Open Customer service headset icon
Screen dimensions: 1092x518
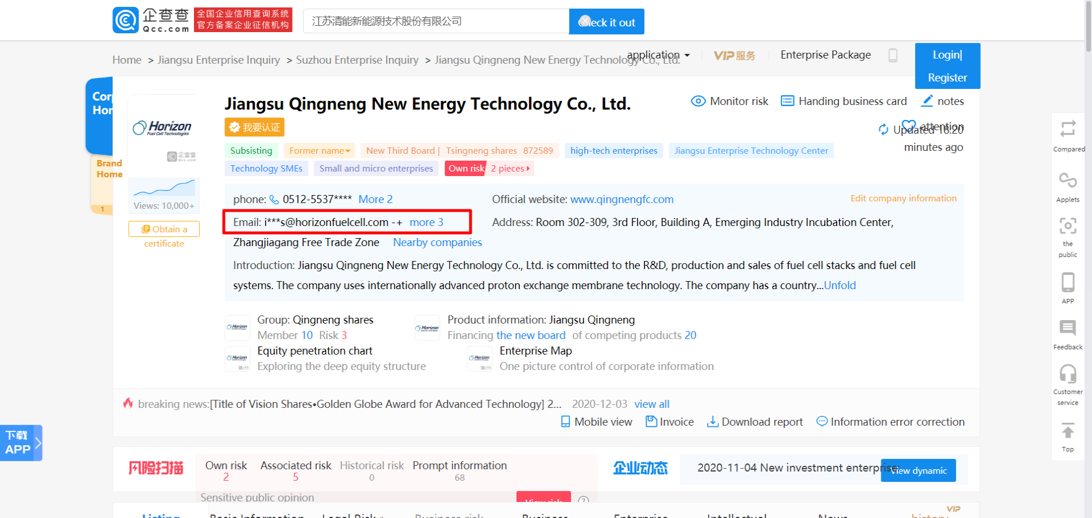coord(1068,373)
